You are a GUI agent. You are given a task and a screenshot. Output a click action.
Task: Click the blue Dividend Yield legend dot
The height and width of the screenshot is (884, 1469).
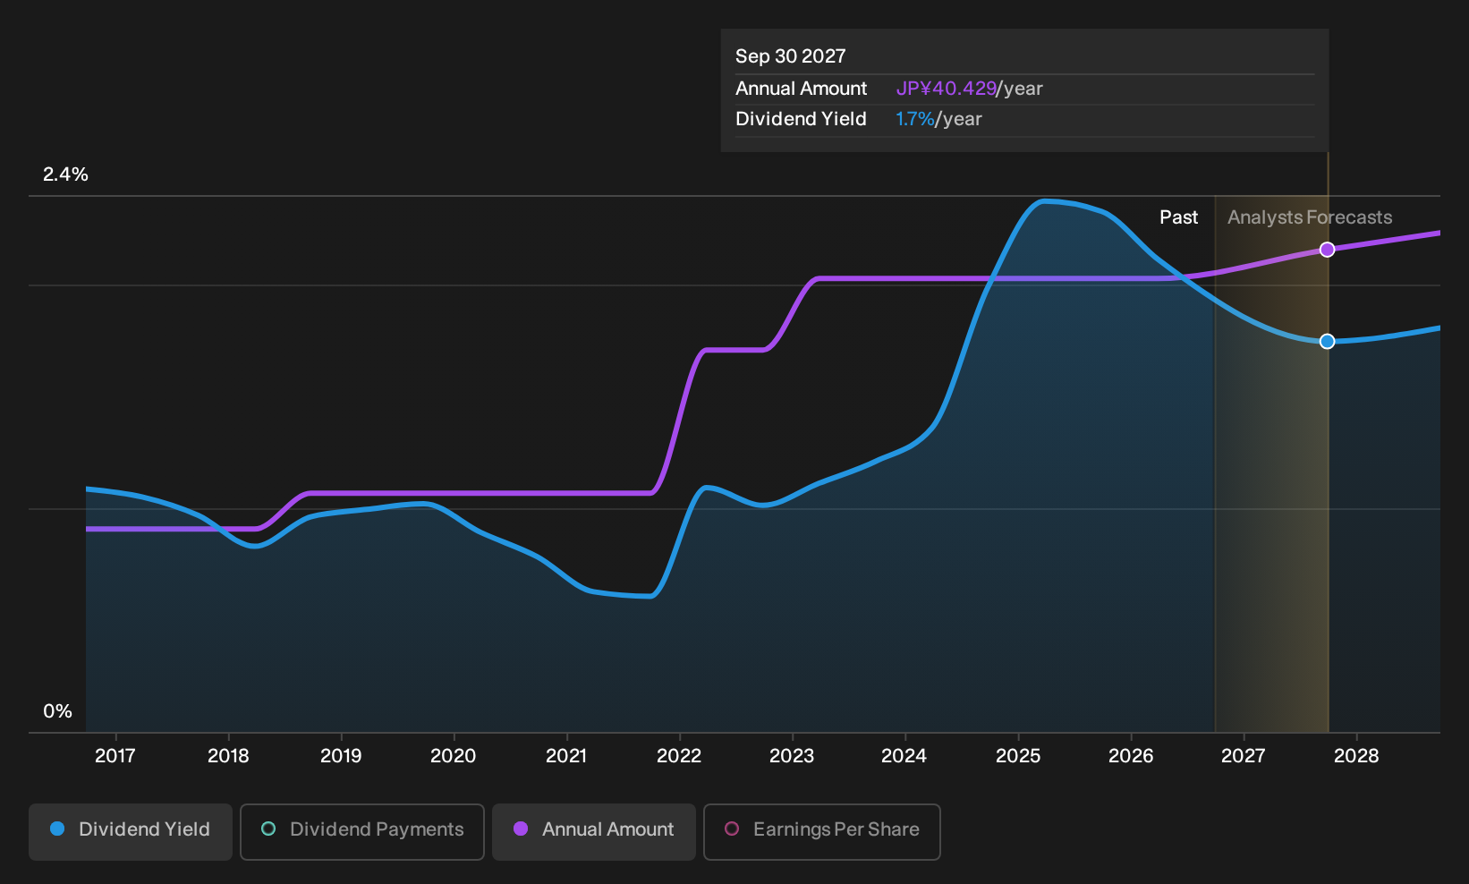pyautogui.click(x=57, y=829)
